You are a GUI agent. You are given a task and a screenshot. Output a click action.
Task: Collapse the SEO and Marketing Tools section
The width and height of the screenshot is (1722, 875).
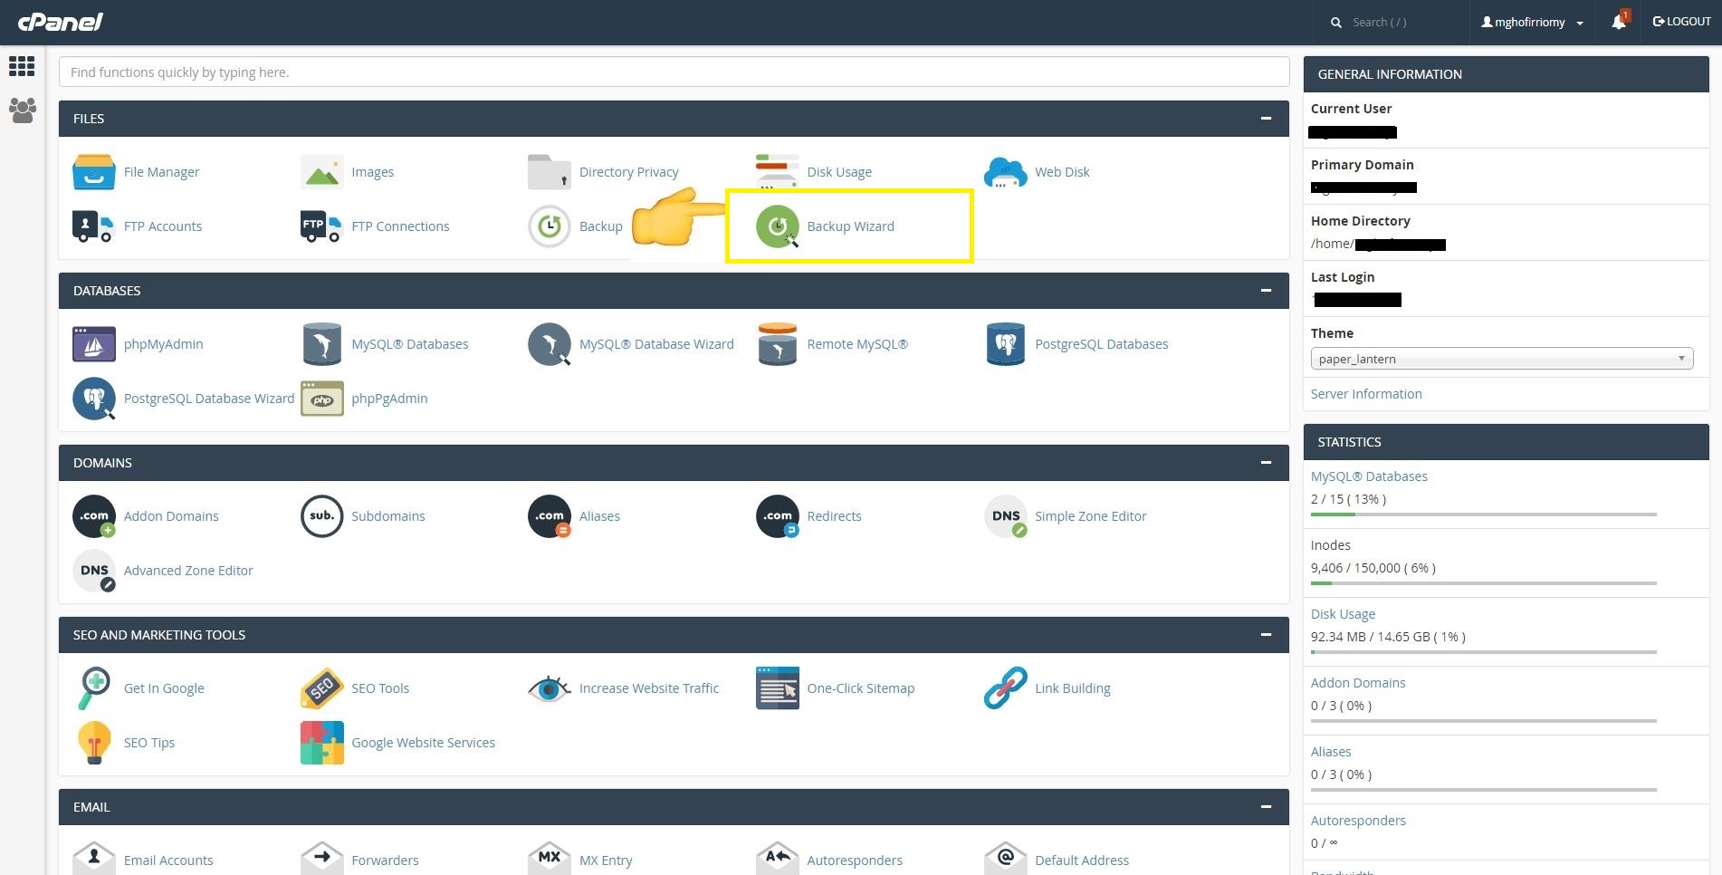click(x=1266, y=635)
